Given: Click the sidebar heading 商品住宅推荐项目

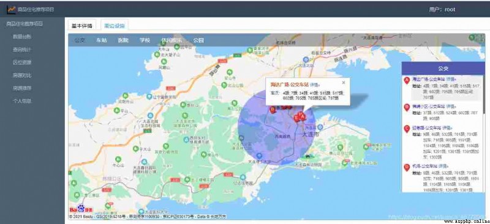Looking at the screenshot, I should (x=24, y=24).
